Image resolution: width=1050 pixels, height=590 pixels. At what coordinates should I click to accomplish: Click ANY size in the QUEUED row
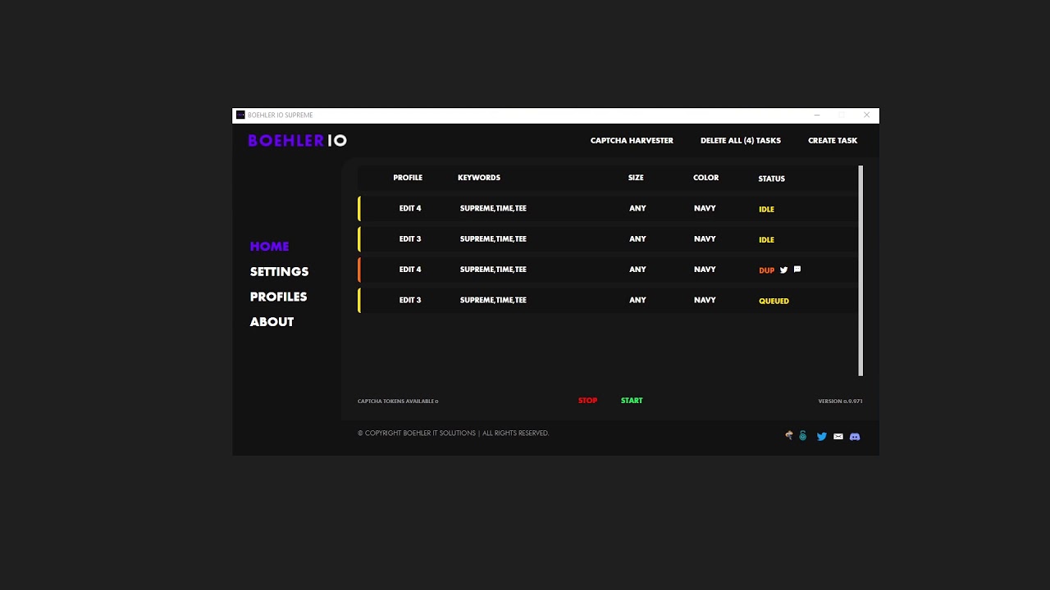tap(637, 300)
